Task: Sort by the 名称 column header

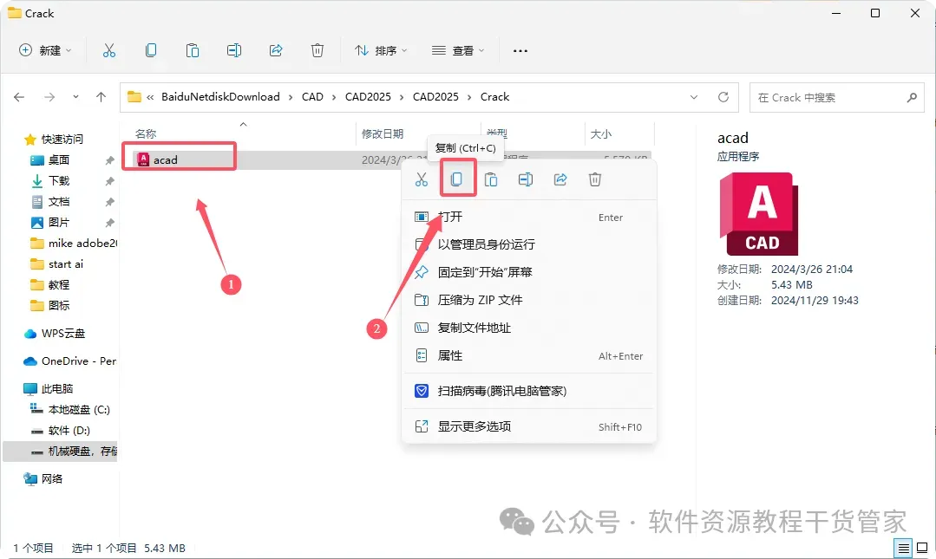Action: pos(146,133)
